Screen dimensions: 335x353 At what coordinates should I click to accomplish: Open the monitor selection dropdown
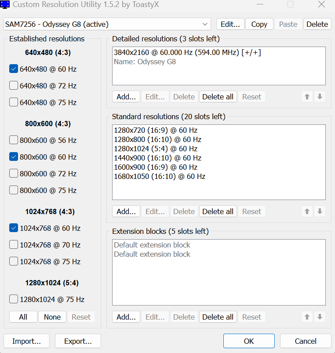205,24
